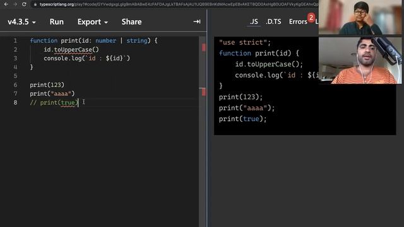
Task: Click the function print signature on line 1
Action: pyautogui.click(x=93, y=40)
